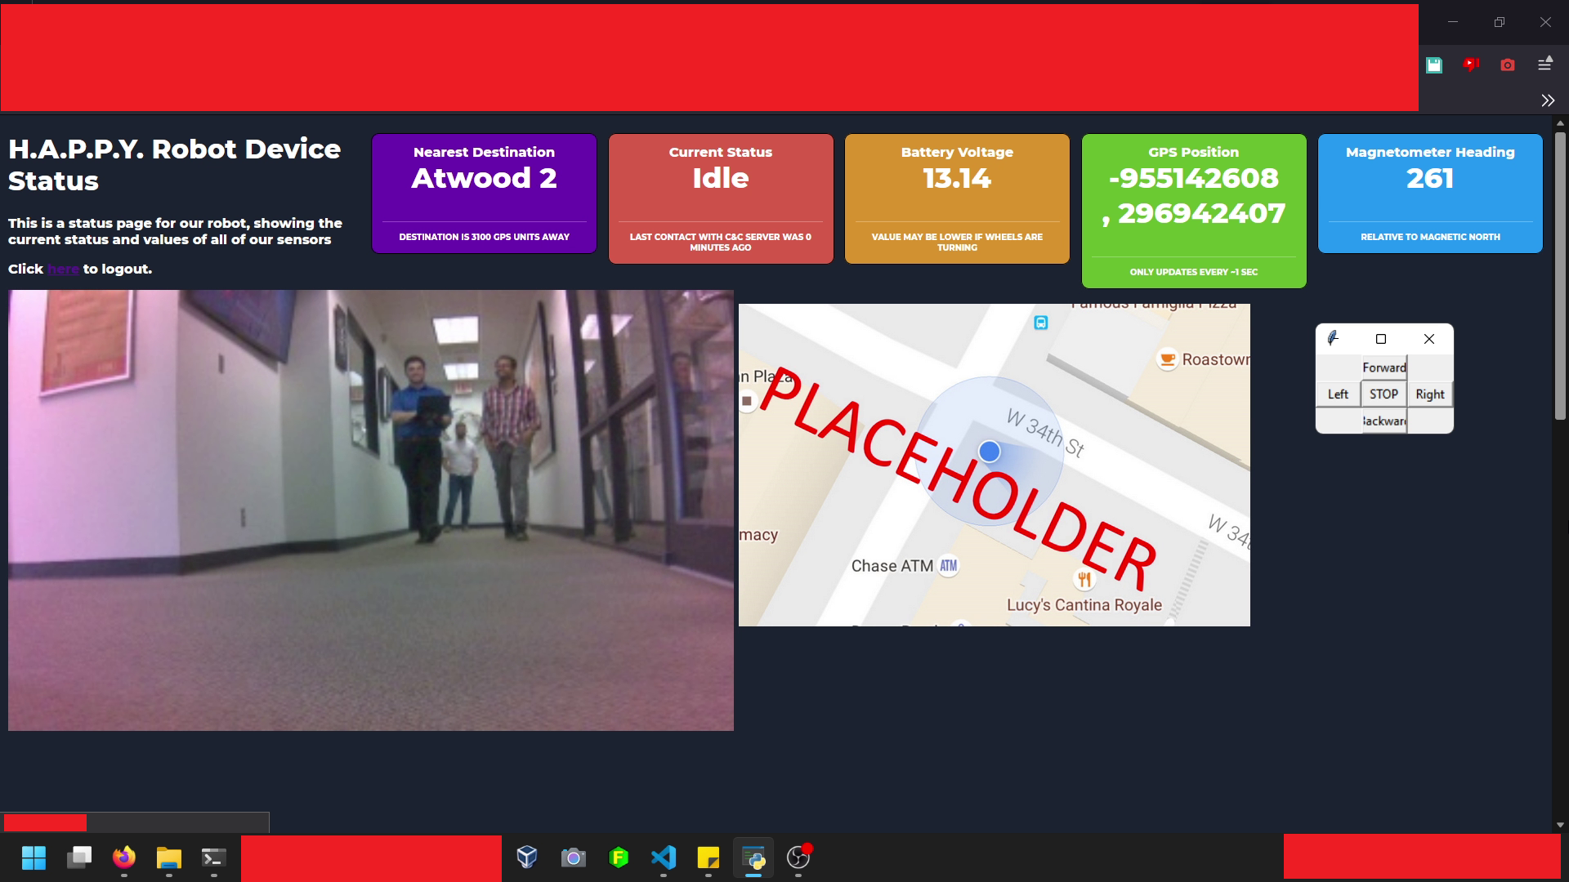This screenshot has height=882, width=1569.
Task: Open Firefox from the taskbar
Action: [x=124, y=857]
